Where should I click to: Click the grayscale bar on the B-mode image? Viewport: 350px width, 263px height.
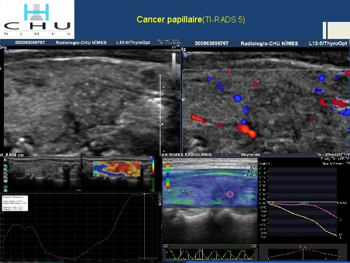tap(174, 71)
